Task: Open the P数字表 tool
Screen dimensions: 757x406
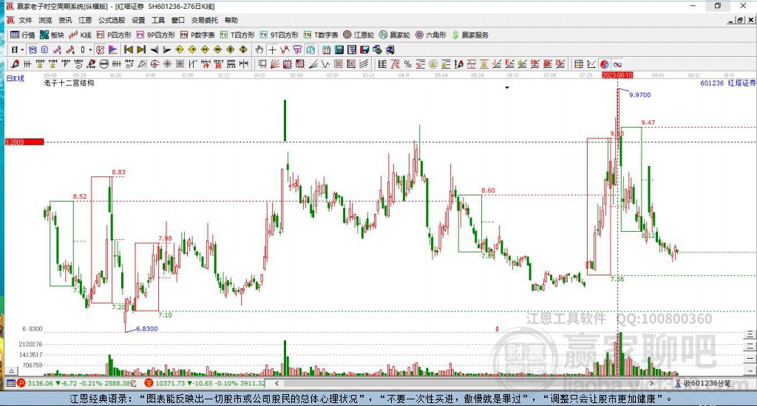Action: tap(197, 35)
